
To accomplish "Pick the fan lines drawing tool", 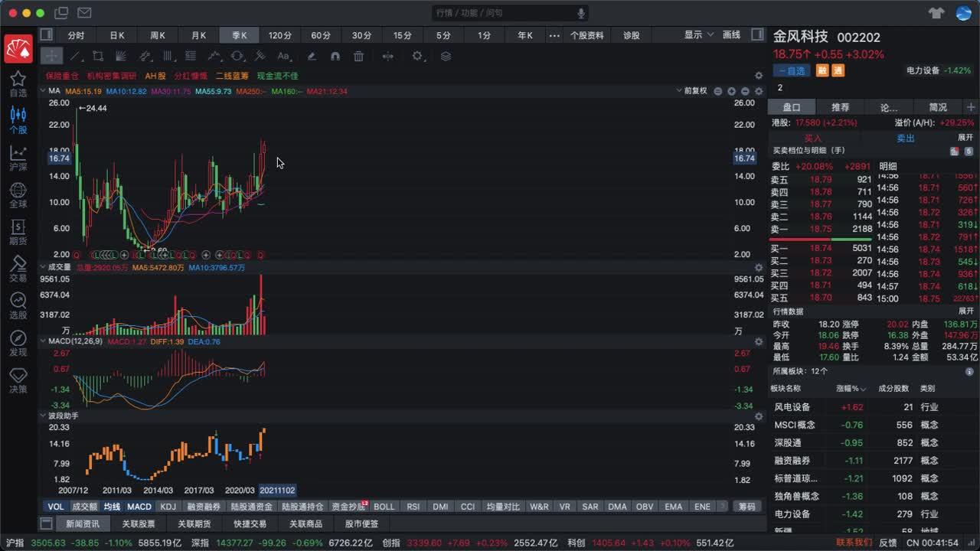I will point(121,56).
